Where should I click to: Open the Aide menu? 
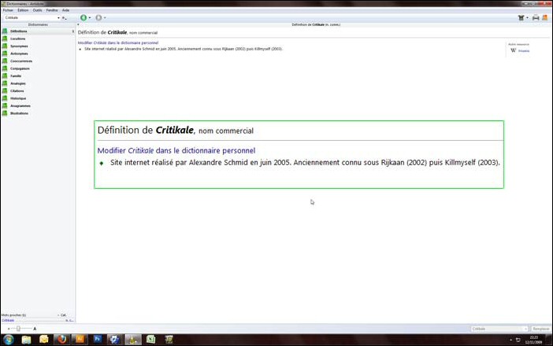[65, 10]
